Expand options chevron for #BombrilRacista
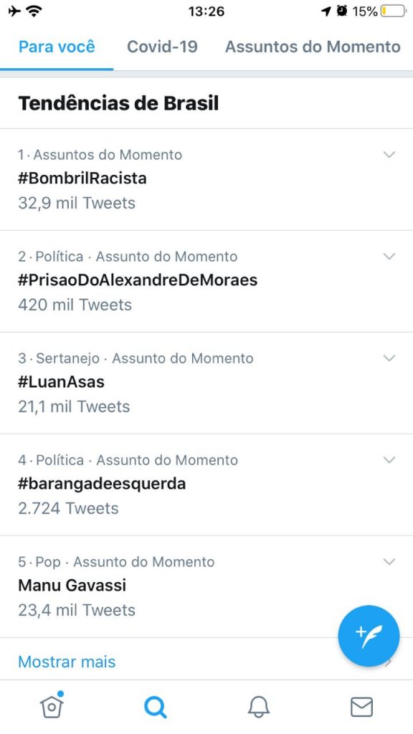The height and width of the screenshot is (734, 413). [x=389, y=155]
